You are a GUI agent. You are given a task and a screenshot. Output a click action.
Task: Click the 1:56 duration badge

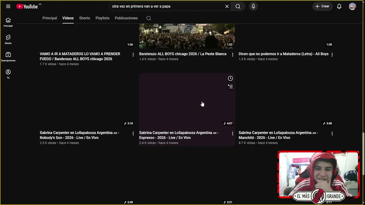130,45
